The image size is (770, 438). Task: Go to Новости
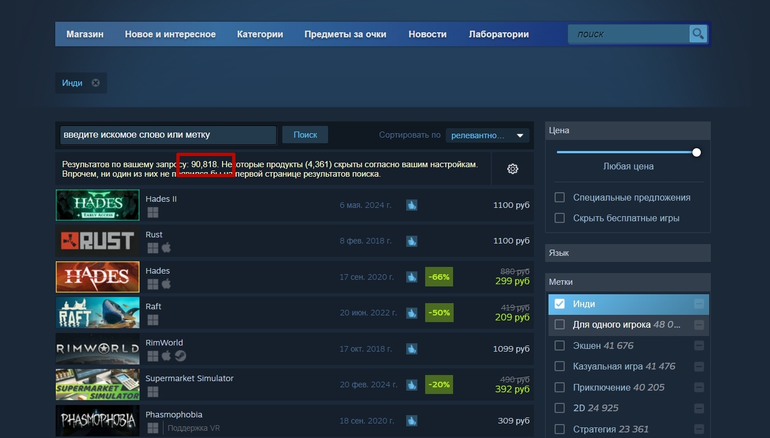coord(427,34)
